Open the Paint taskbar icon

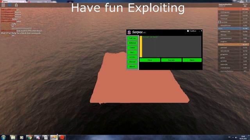[54, 137]
